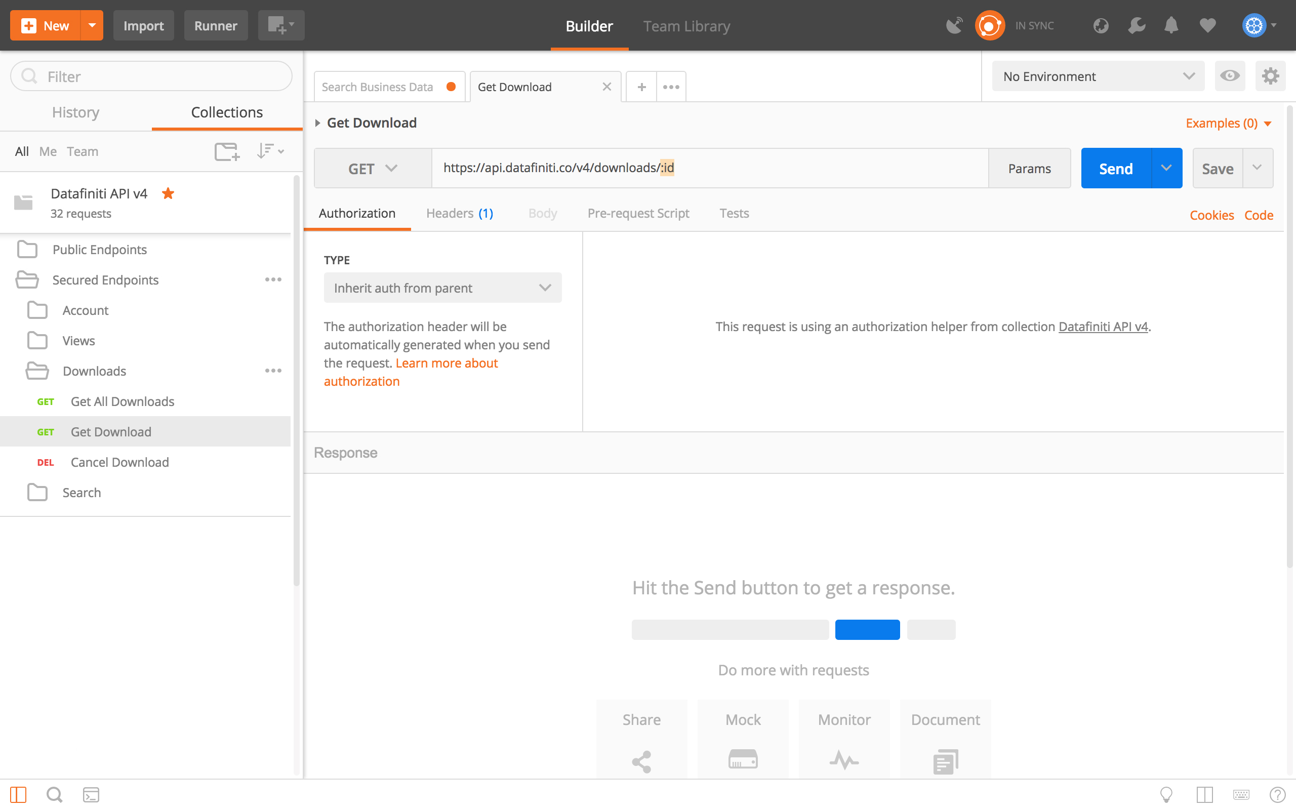Click the Import icon in toolbar

[143, 25]
